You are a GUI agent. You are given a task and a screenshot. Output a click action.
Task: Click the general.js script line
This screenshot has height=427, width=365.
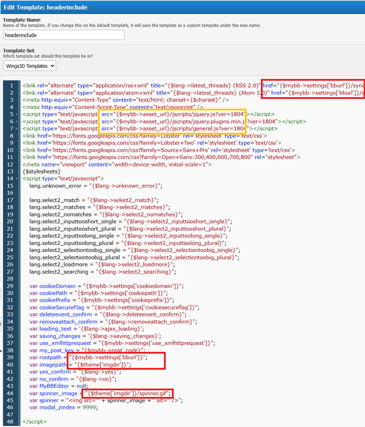coord(150,129)
